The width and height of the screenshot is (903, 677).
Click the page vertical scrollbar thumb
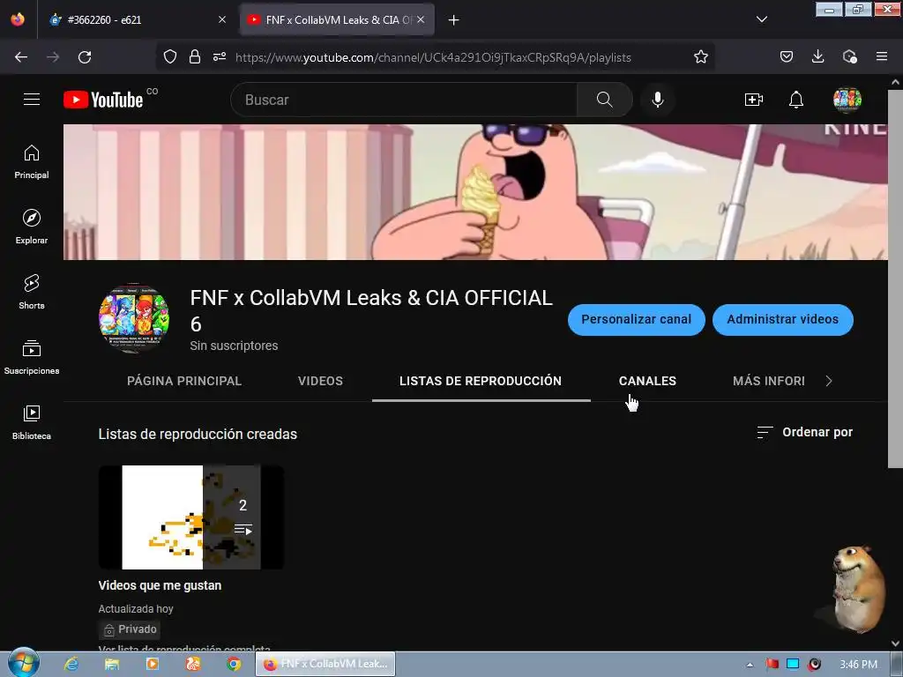(896, 279)
